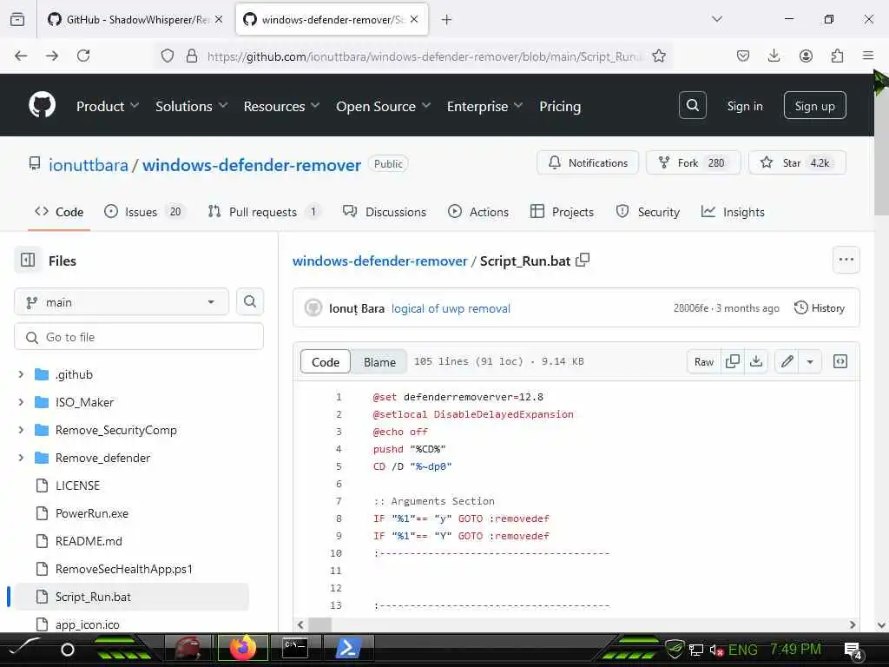889x667 pixels.
Task: Open PowerShell from the taskbar
Action: [x=347, y=648]
